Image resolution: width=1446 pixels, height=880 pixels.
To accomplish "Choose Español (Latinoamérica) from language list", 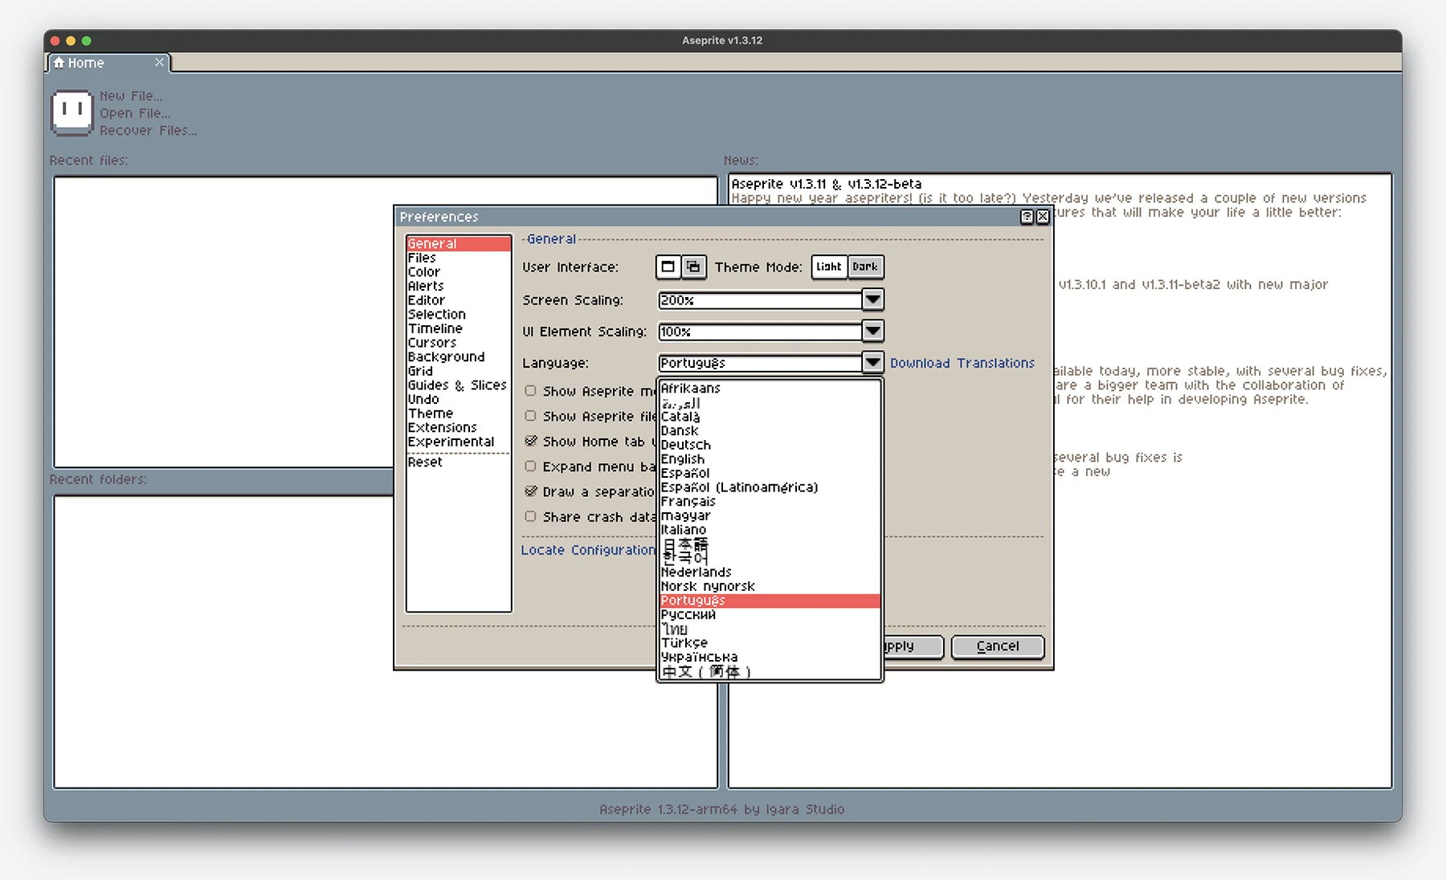I will pos(770,487).
